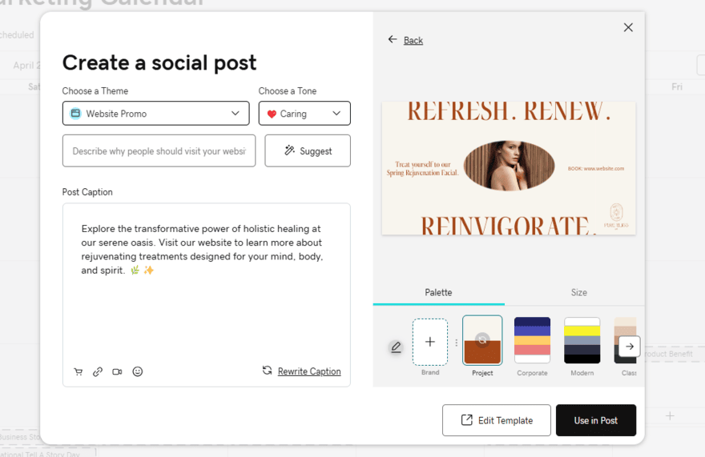Select the Corporate color palette

click(532, 340)
